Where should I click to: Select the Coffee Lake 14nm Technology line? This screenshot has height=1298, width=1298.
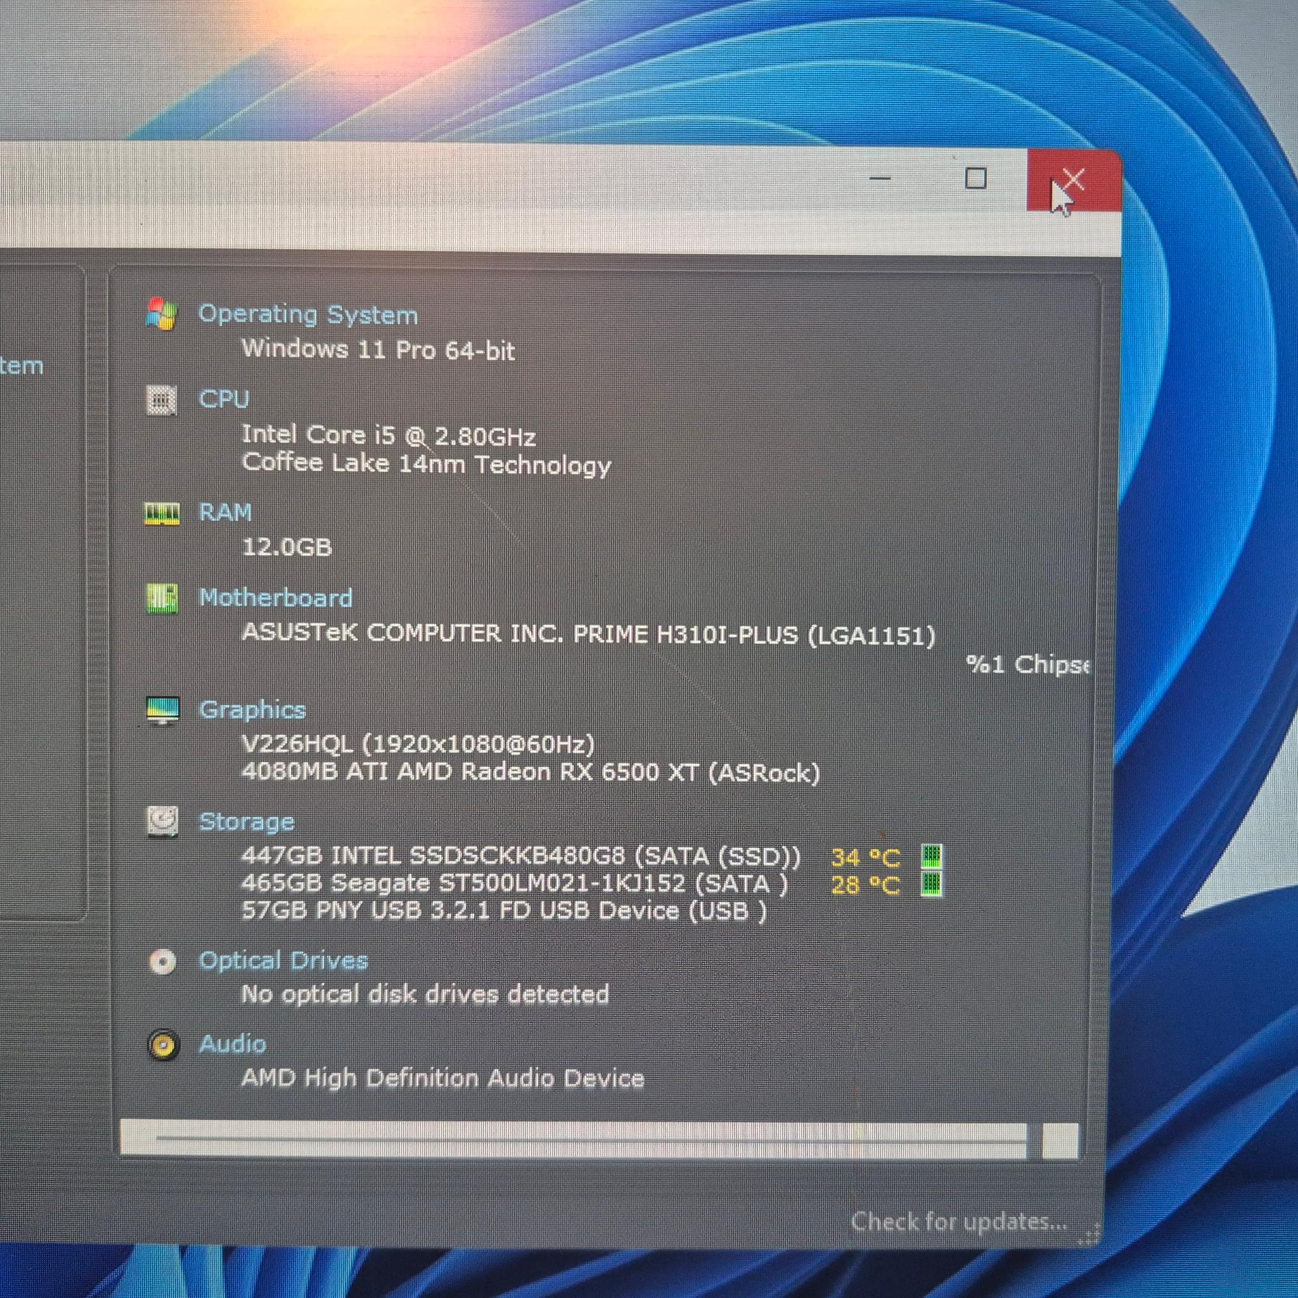[x=427, y=464]
